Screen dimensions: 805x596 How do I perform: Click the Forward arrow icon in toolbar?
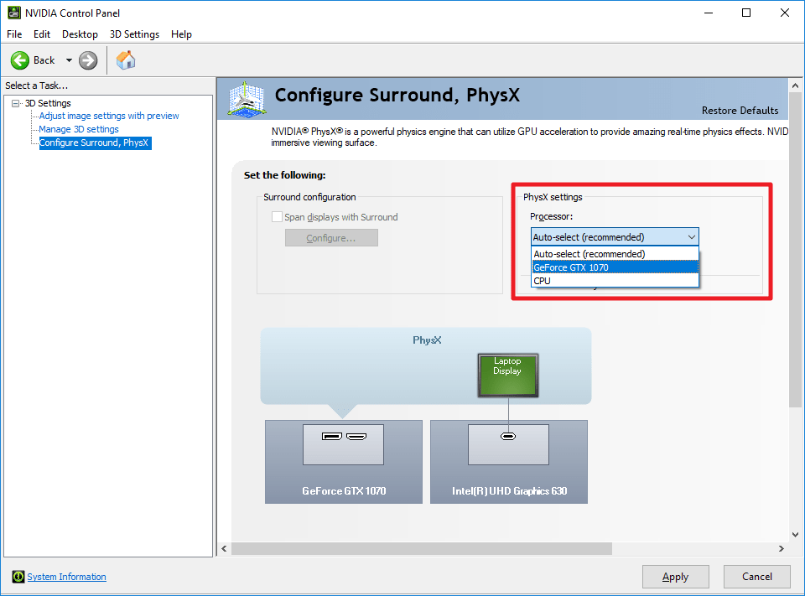(88, 60)
